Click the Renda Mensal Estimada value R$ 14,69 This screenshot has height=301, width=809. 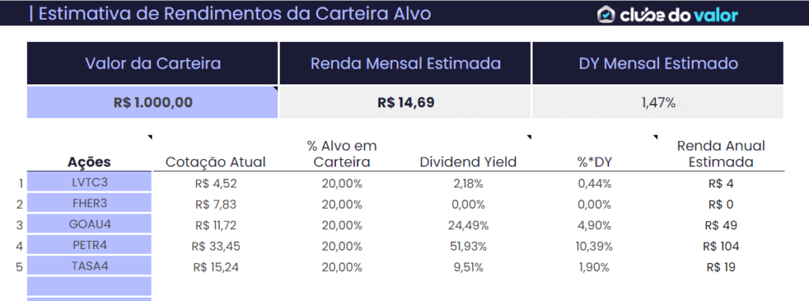405,102
